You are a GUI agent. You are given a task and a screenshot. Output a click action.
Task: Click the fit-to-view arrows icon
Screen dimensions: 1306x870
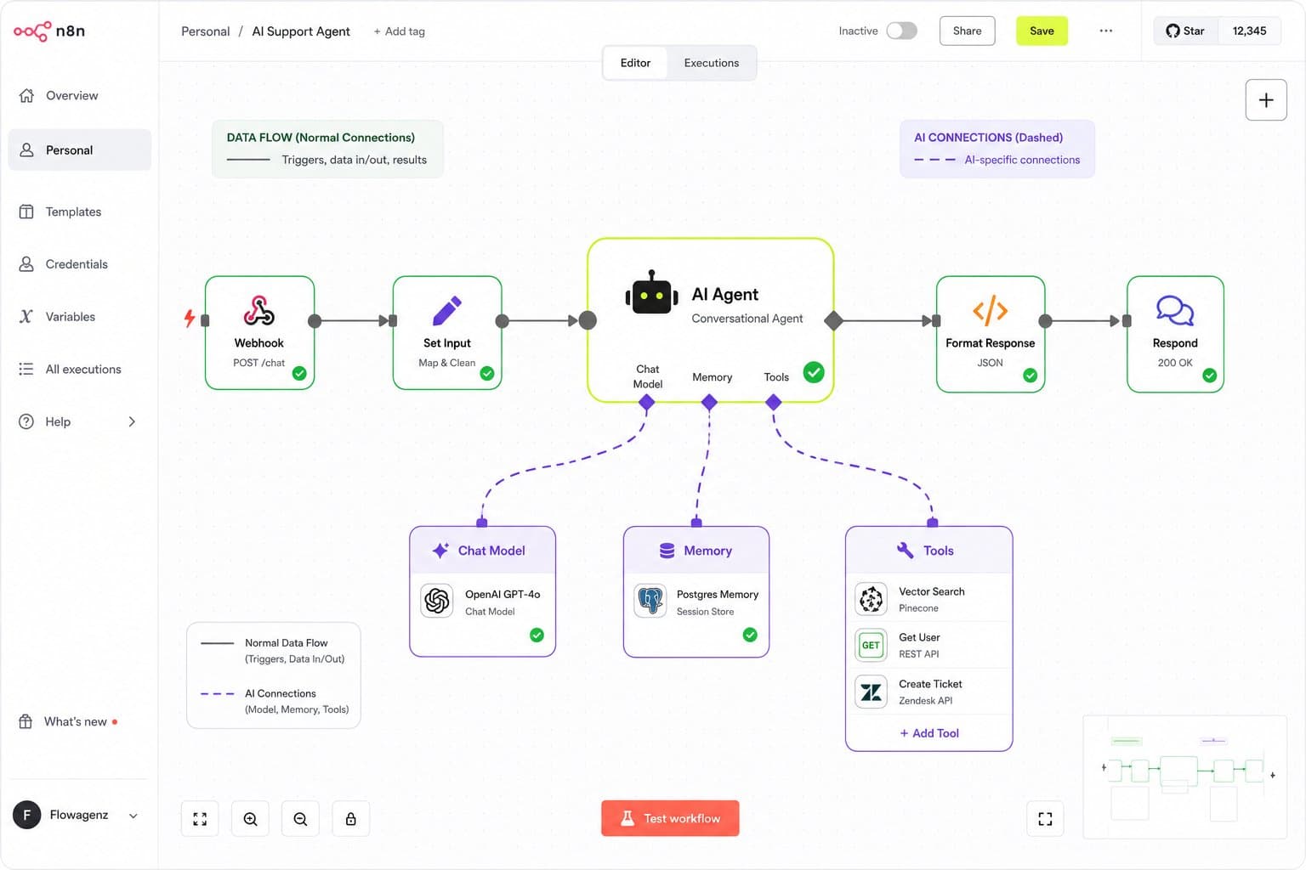[200, 819]
